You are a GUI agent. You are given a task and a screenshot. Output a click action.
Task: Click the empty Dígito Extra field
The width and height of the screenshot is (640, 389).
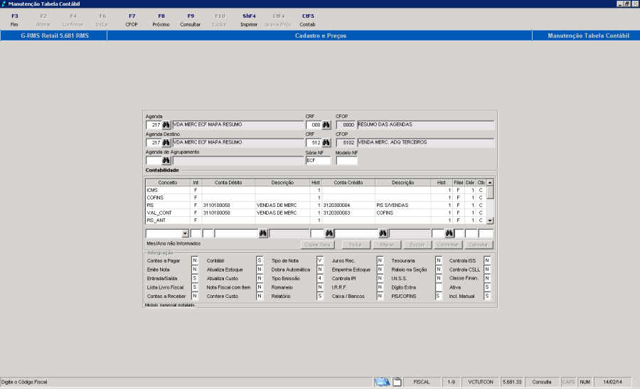(x=439, y=287)
